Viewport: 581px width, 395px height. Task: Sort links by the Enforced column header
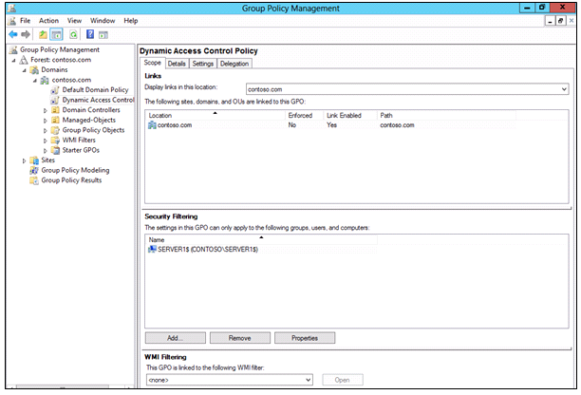[x=305, y=116]
